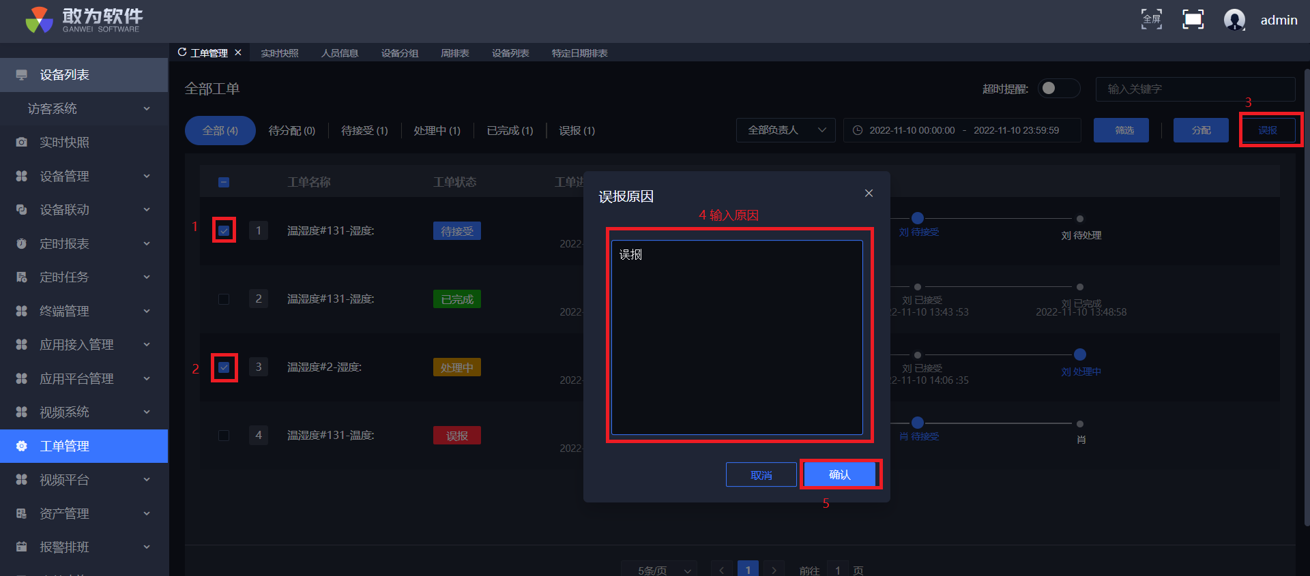Click the 误报 button at top right
This screenshot has width=1310, height=576.
(1268, 130)
